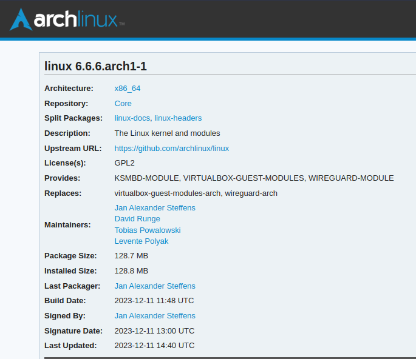Open maintainer Jan Alexander Steffens profile
The width and height of the screenshot is (416, 359).
pos(155,208)
